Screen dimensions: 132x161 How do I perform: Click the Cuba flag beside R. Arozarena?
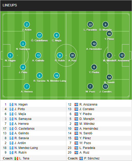point(76,105)
